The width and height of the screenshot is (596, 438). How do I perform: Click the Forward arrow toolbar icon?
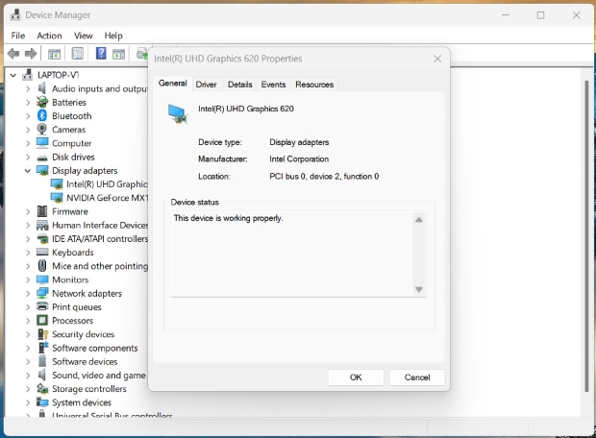click(x=31, y=54)
